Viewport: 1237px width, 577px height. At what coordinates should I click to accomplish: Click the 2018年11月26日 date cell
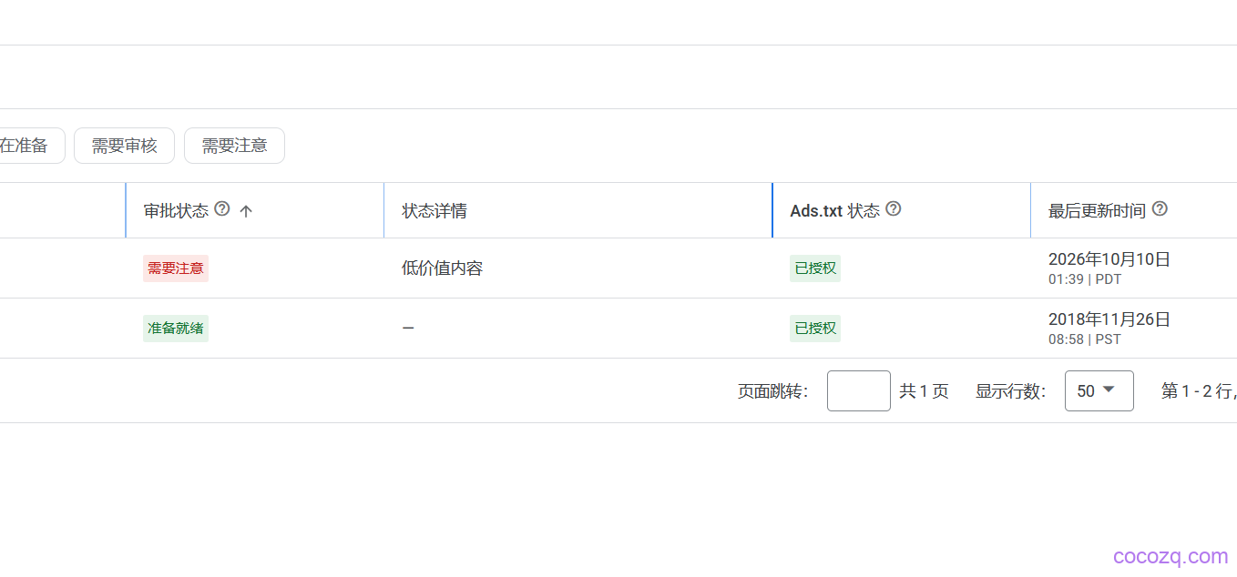(1109, 319)
